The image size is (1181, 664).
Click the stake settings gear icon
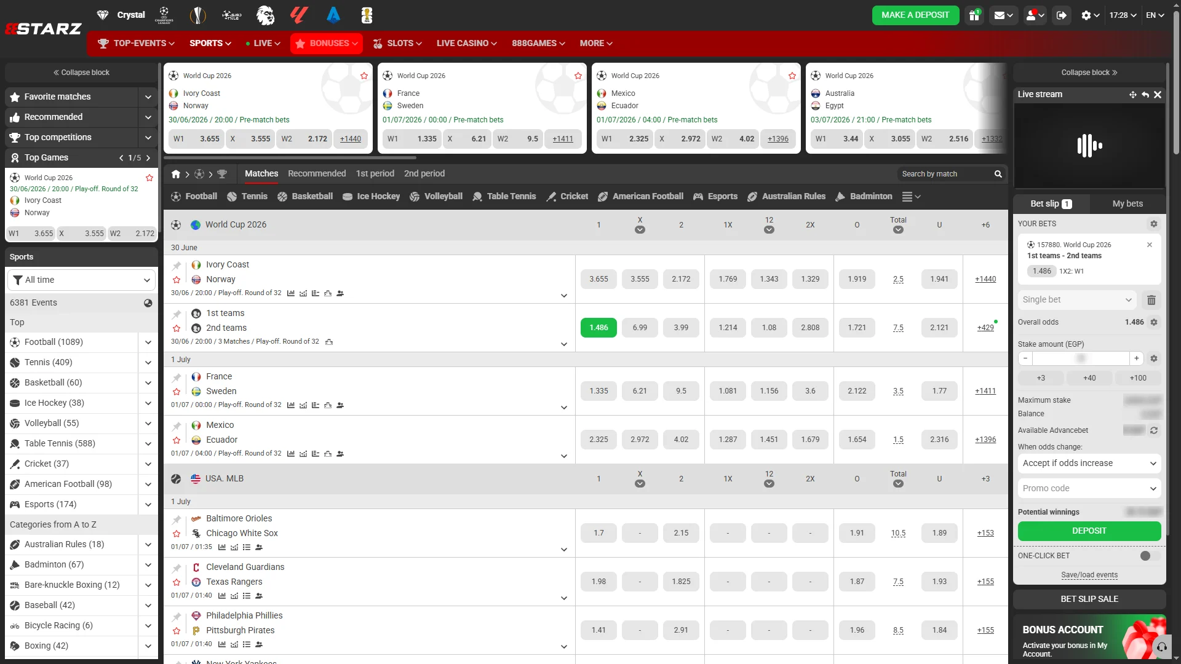pyautogui.click(x=1154, y=358)
